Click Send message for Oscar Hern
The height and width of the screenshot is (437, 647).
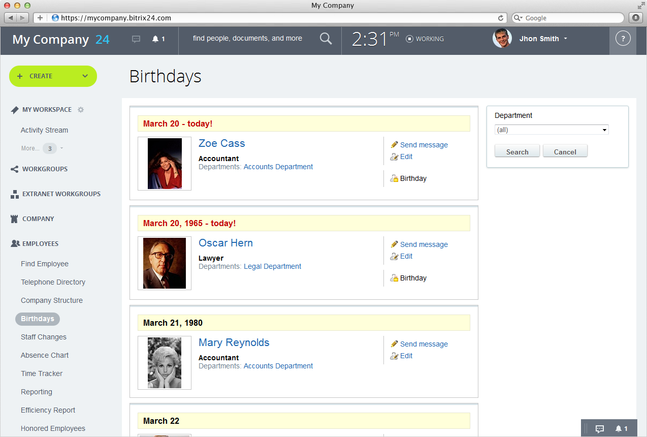click(x=424, y=244)
